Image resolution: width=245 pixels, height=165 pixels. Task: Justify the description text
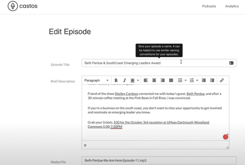coord(171,80)
